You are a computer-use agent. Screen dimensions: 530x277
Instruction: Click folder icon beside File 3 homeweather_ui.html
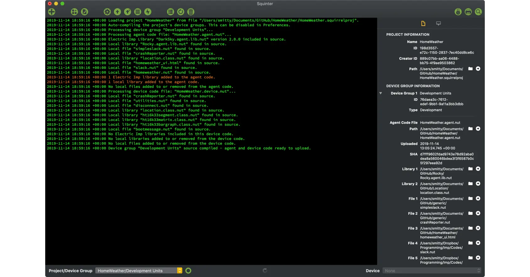click(x=470, y=228)
